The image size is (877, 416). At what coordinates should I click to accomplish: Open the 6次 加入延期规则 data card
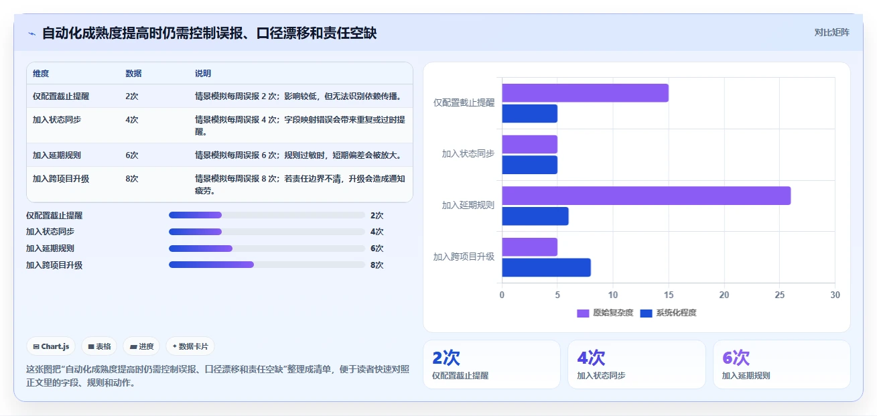tap(781, 364)
